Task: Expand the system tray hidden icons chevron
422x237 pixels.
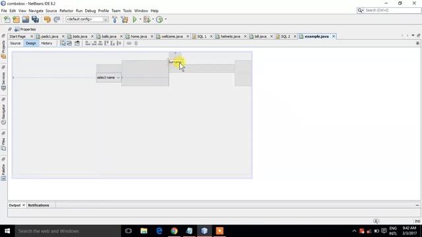Action: coord(354,231)
